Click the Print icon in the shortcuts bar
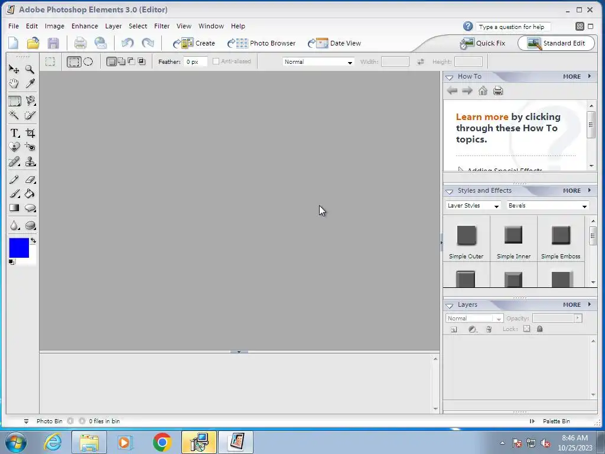The width and height of the screenshot is (605, 454). point(80,43)
